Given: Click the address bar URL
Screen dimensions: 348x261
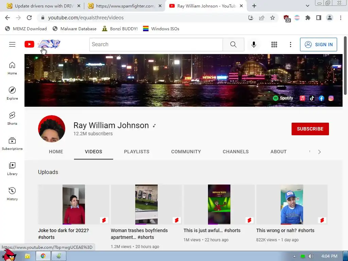Looking at the screenshot, I should 86,18.
